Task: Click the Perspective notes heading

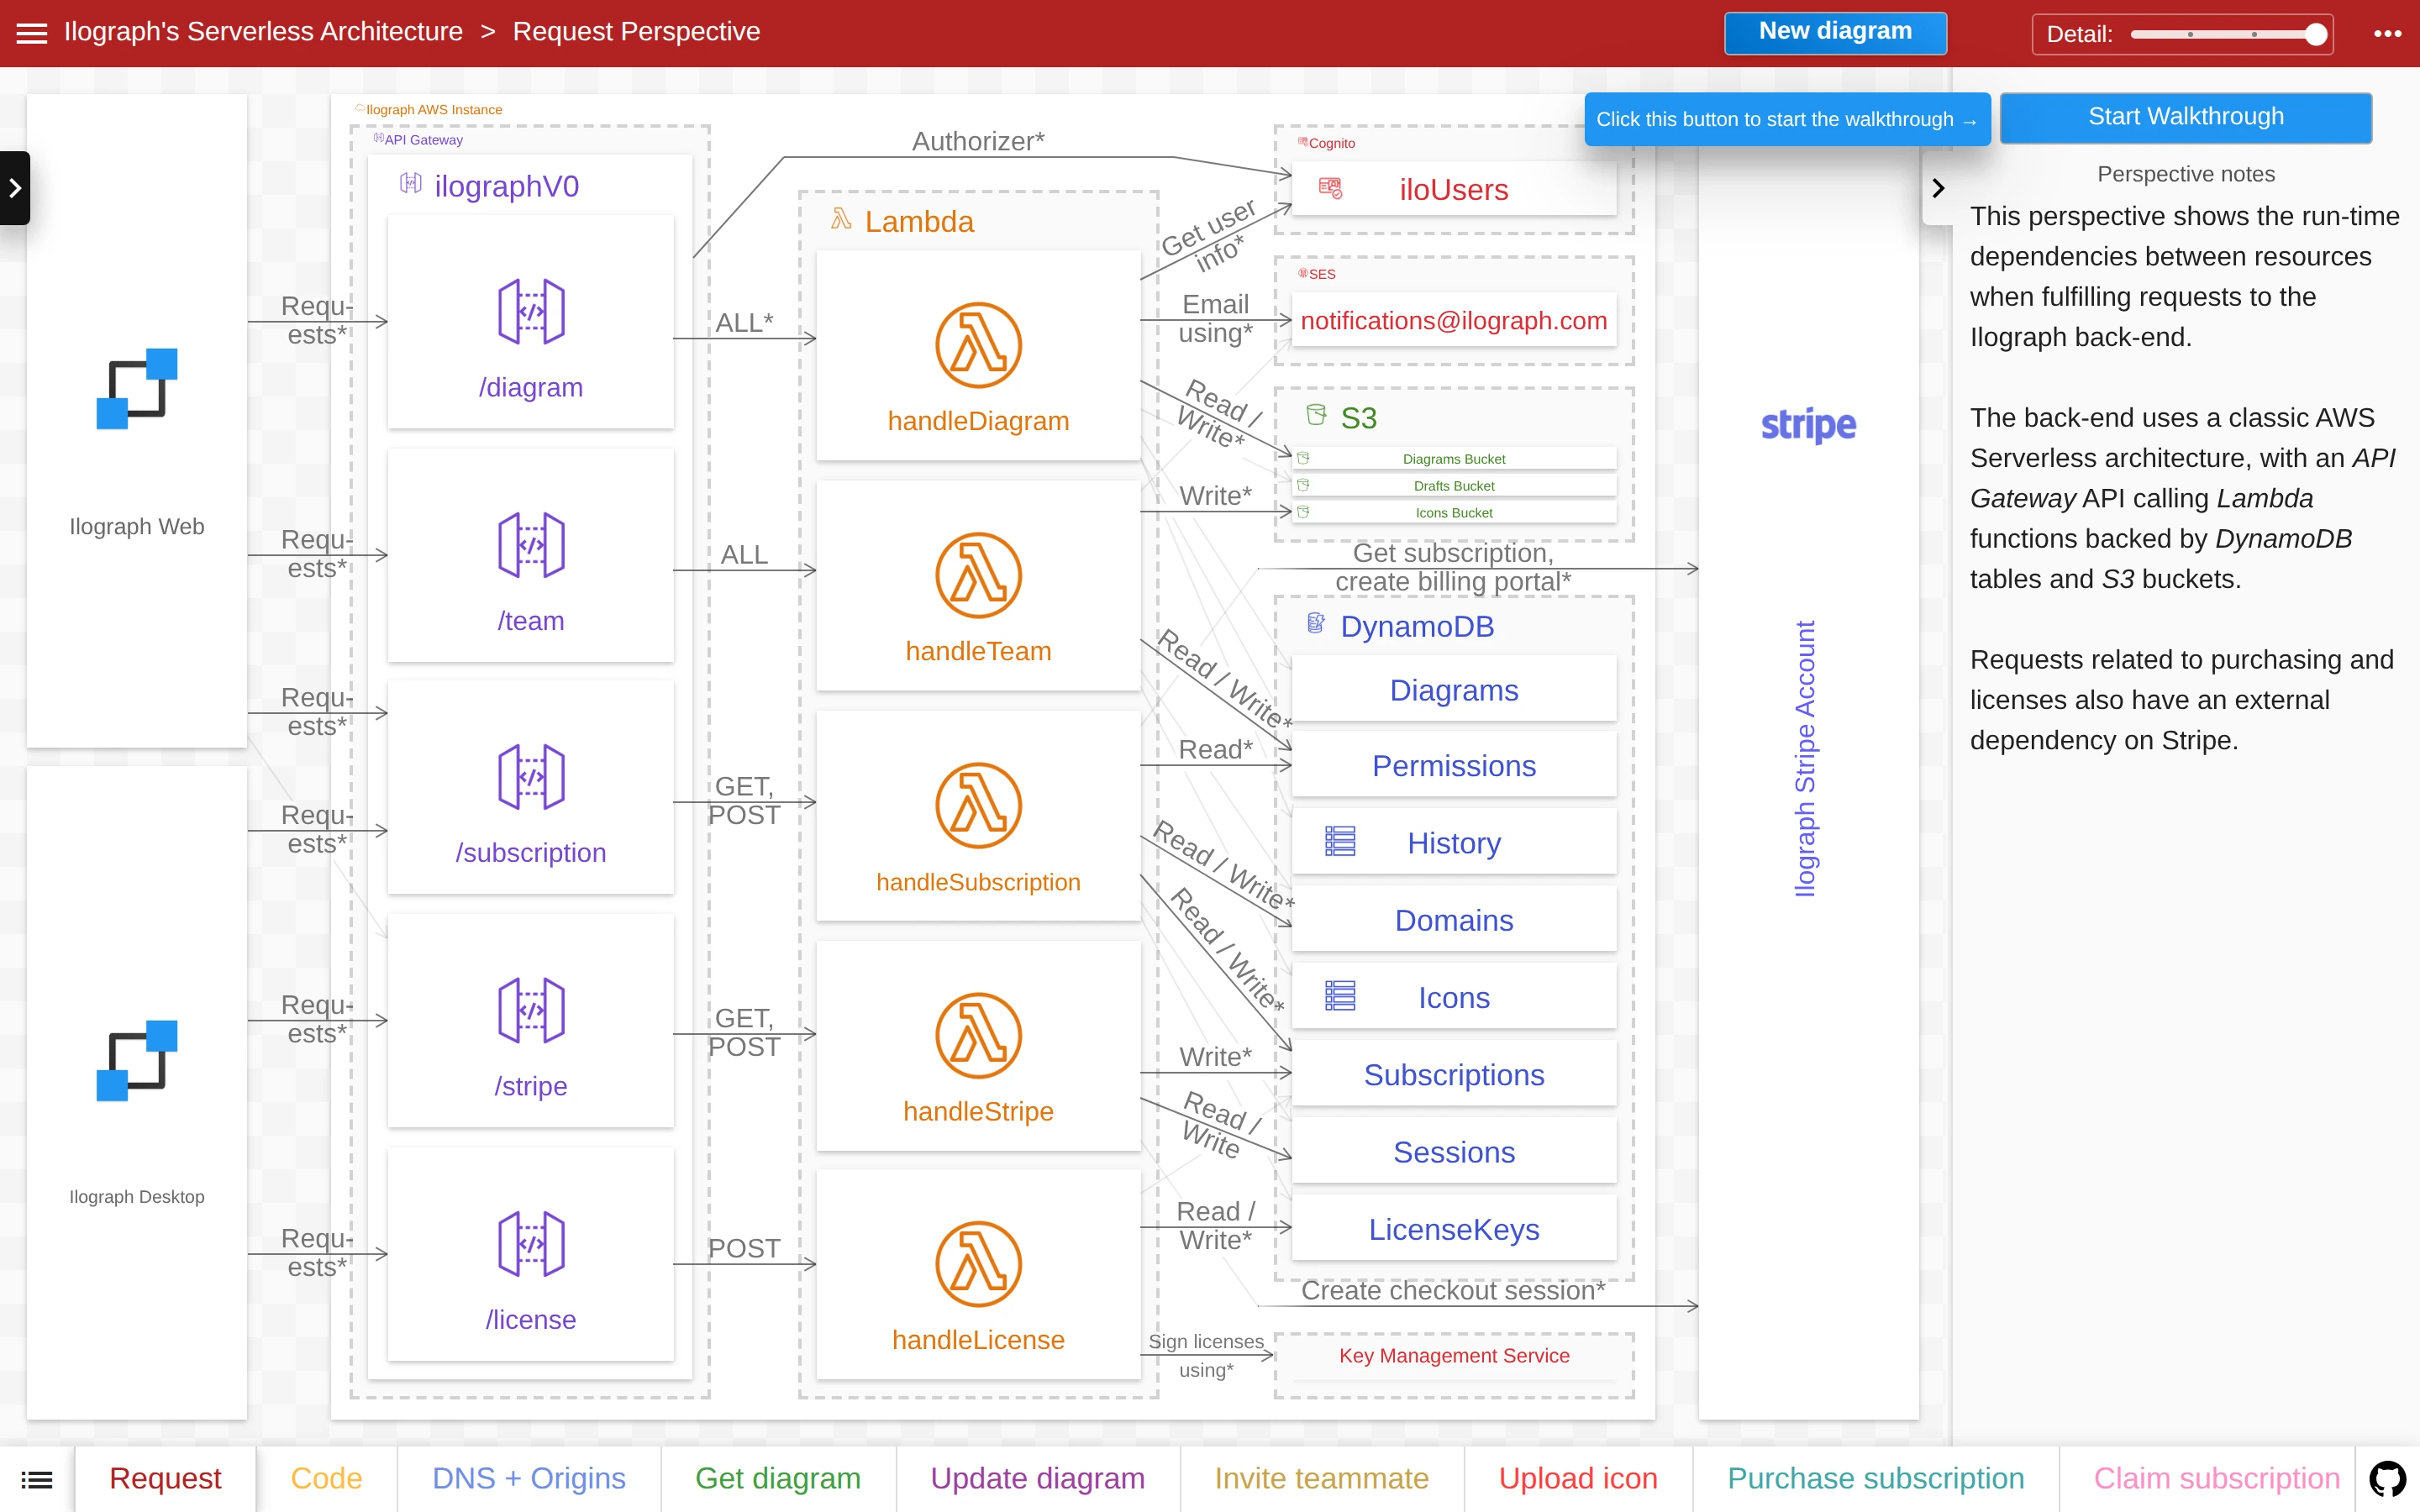Action: (x=2186, y=174)
